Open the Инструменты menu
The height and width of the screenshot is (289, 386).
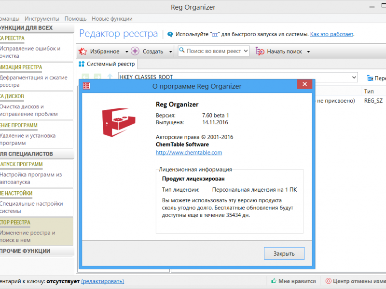coord(42,19)
